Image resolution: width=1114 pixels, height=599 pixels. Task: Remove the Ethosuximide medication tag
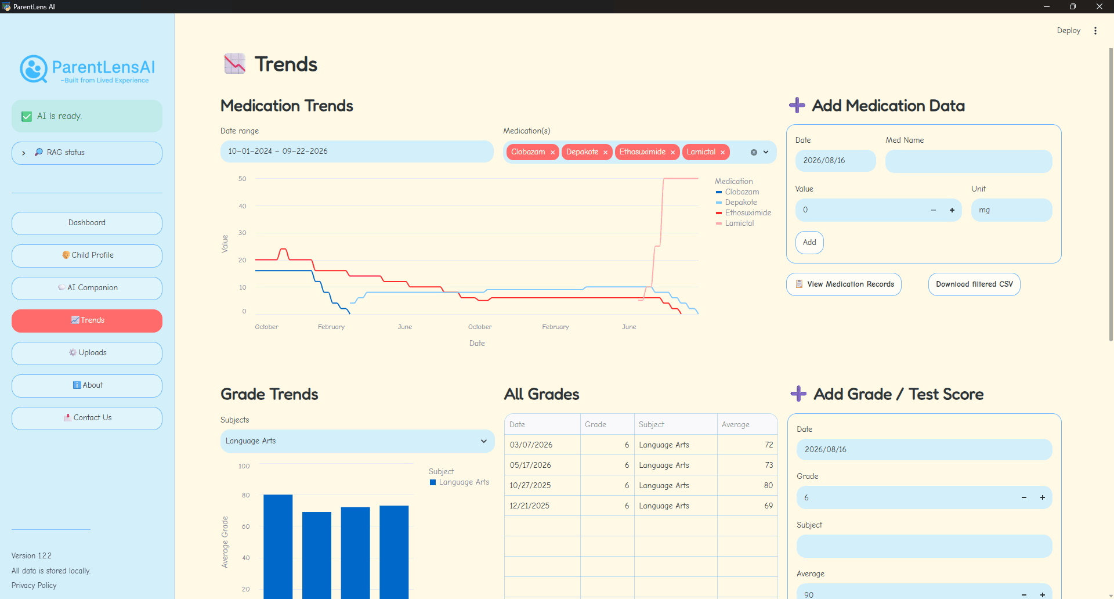click(x=672, y=153)
